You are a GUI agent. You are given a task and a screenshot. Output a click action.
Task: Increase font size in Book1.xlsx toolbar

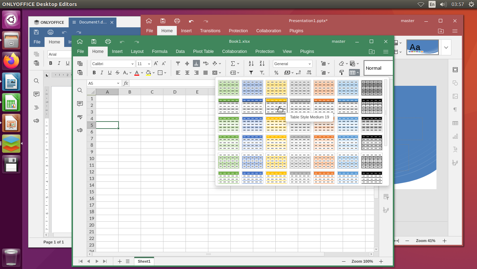click(156, 64)
